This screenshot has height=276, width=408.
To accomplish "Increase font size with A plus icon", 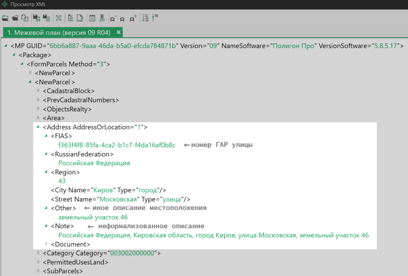I will point(133,18).
